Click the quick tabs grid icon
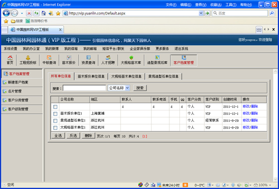This screenshot has height=189, width=279. click(259, 30)
